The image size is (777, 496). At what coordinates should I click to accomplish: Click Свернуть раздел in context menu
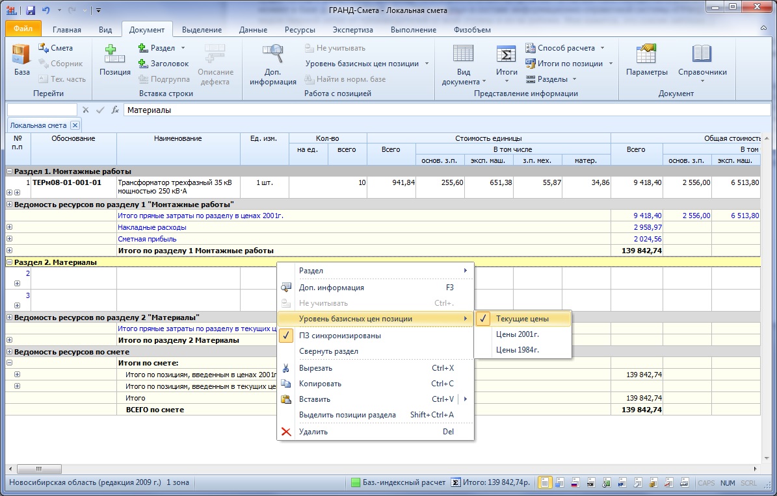[x=328, y=351]
